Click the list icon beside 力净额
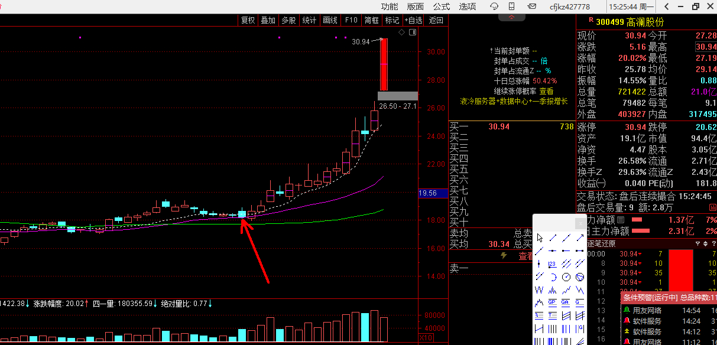 (x=621, y=220)
